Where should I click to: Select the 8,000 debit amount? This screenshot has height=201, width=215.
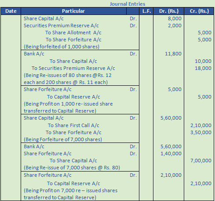pos(175,18)
